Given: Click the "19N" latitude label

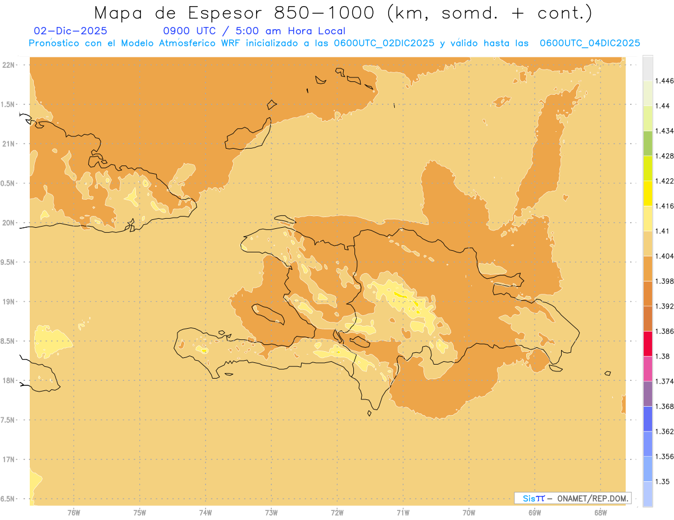Looking at the screenshot, I should (8, 301).
